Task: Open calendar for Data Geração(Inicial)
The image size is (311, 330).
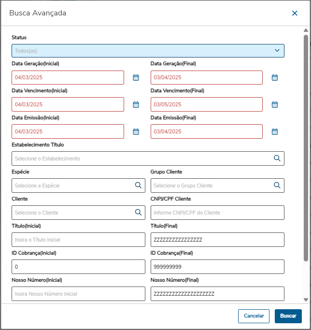Action: coord(136,77)
